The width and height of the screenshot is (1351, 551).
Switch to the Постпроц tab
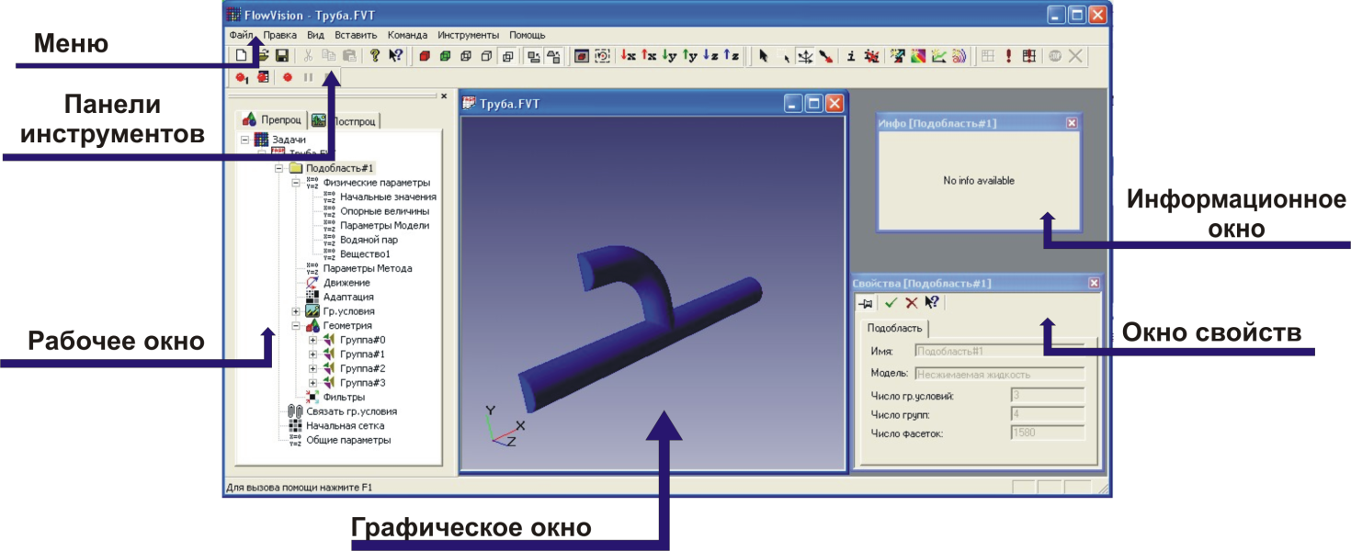point(346,120)
